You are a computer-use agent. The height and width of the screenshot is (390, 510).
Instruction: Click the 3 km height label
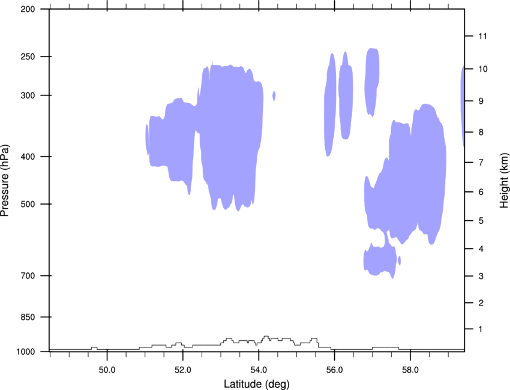pos(481,277)
